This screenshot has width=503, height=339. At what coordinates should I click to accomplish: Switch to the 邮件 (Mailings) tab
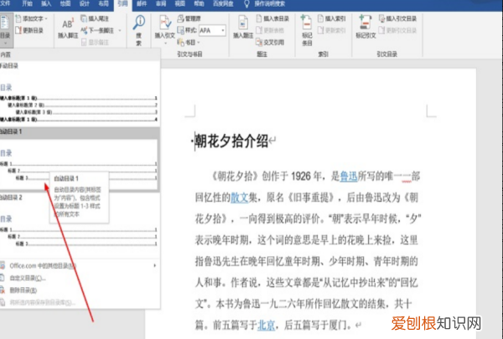142,3
